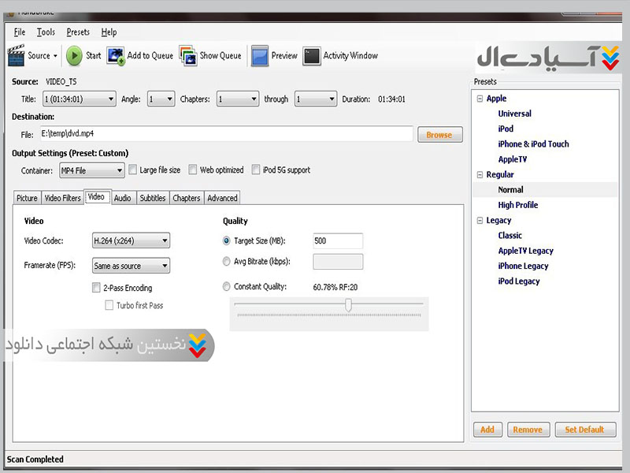The height and width of the screenshot is (473, 630).
Task: Collapse the Apple presets group
Action: click(x=479, y=99)
